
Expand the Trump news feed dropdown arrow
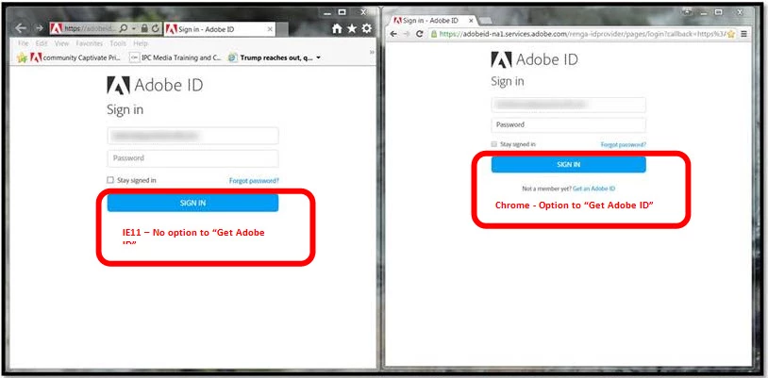(x=318, y=58)
